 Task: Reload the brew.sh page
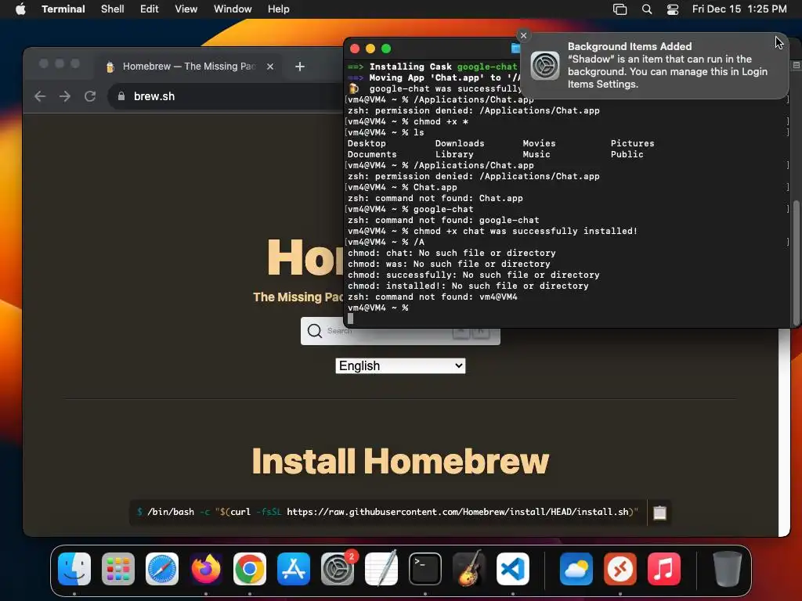pos(90,96)
